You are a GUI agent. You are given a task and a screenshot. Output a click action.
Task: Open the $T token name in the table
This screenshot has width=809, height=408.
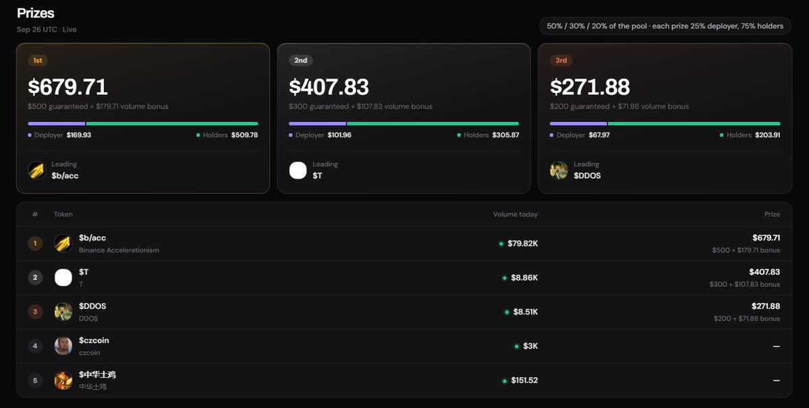(x=84, y=271)
